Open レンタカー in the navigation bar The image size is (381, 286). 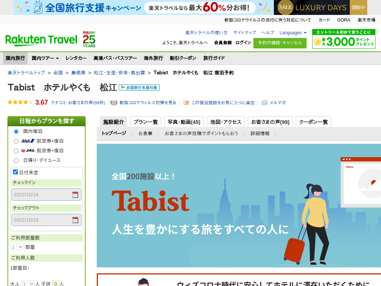pos(76,58)
